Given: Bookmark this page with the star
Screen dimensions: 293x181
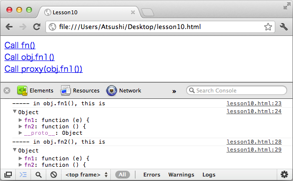Looking at the screenshot, I should 268,27.
